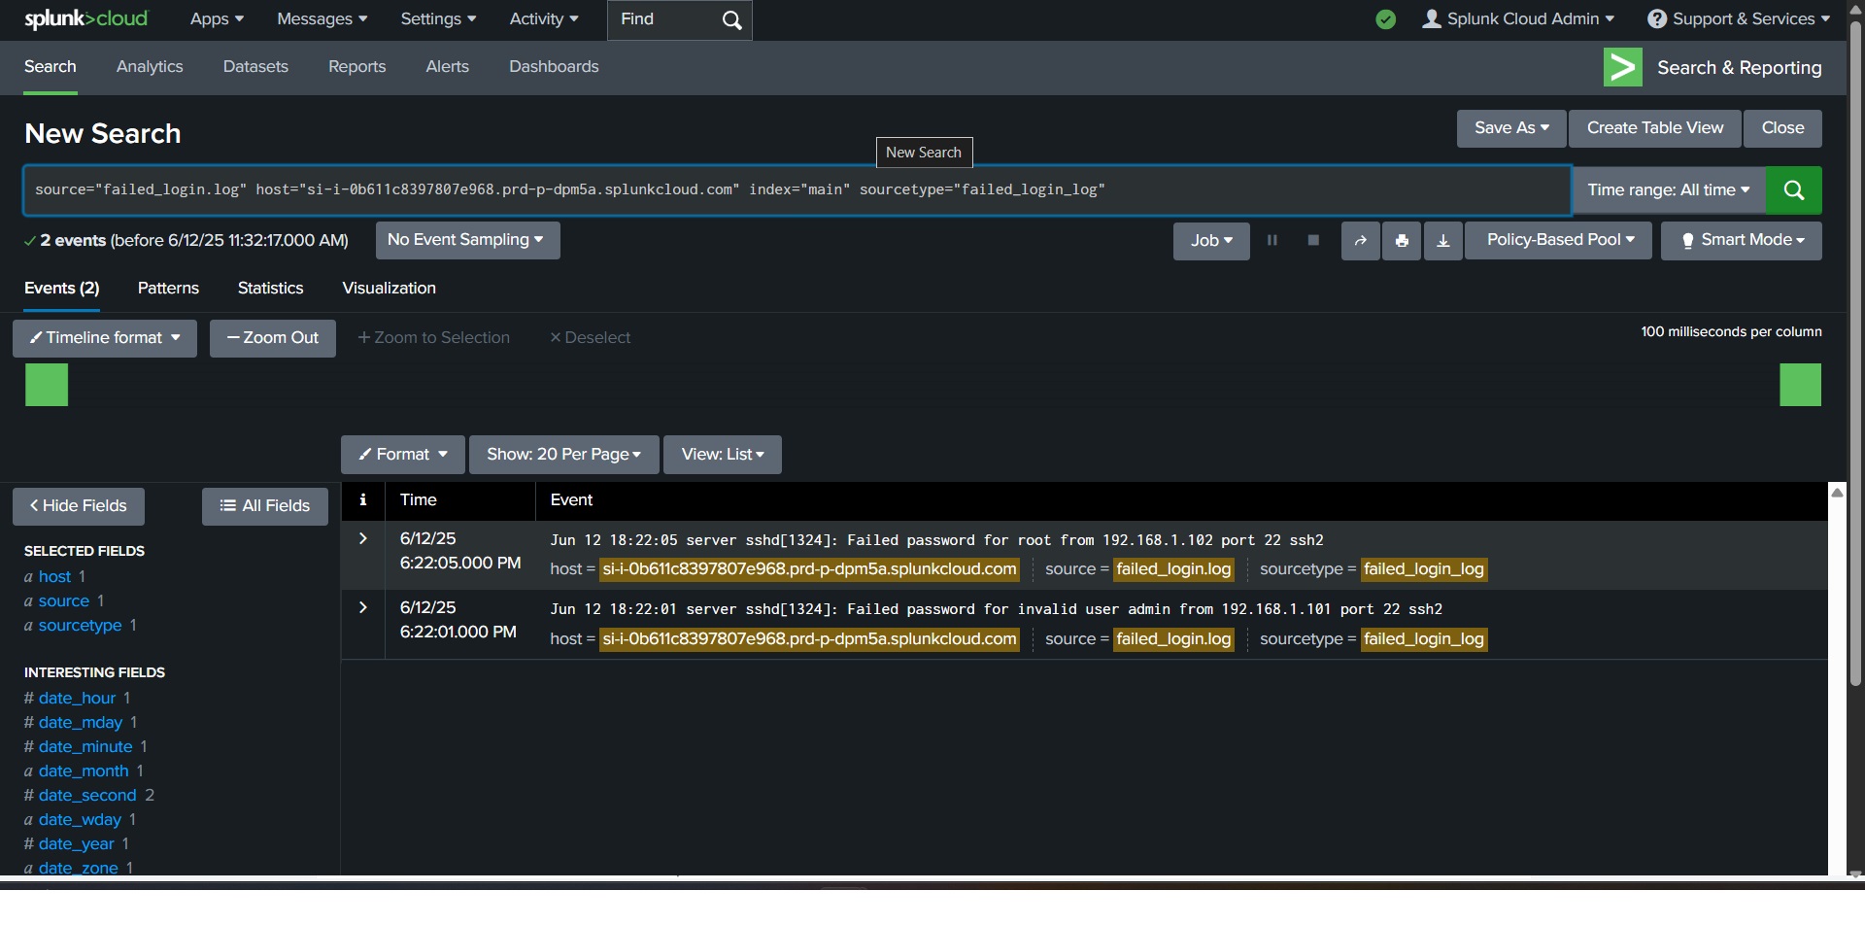Image resolution: width=1865 pixels, height=925 pixels.
Task: Click the Zoom Out button
Action: (x=273, y=338)
